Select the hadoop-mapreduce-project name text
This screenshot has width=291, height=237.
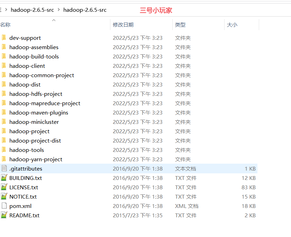(45, 103)
